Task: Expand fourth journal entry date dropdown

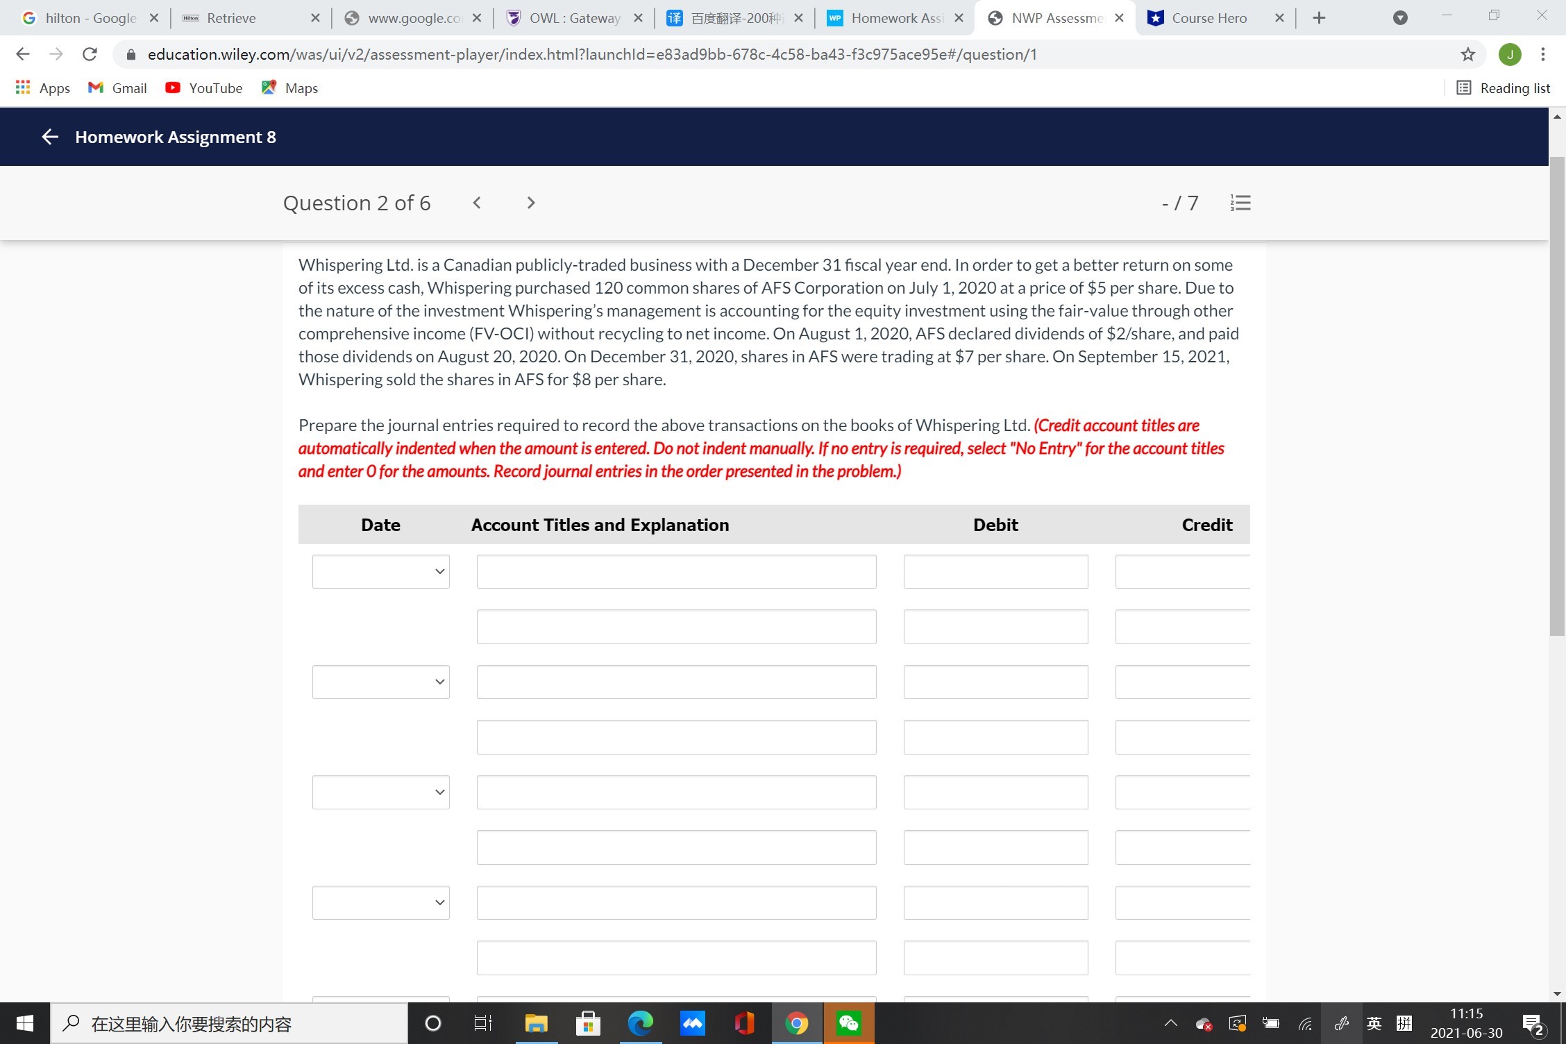Action: click(x=380, y=902)
